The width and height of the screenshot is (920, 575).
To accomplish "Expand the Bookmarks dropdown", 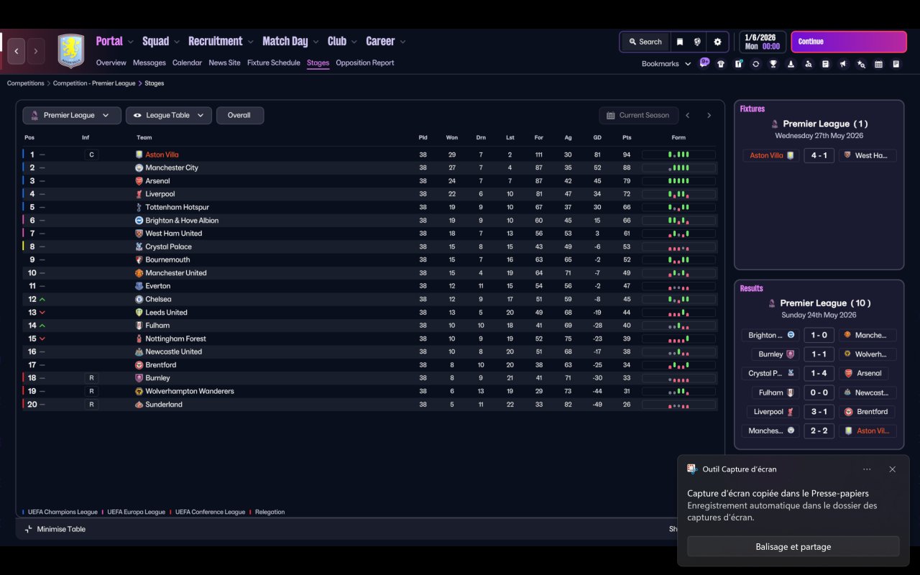I will 666,63.
